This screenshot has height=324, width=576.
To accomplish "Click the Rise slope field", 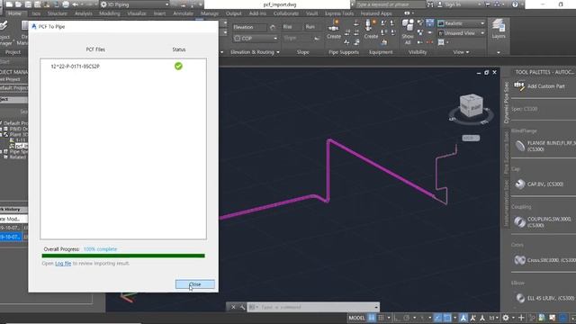I will pyautogui.click(x=291, y=27).
